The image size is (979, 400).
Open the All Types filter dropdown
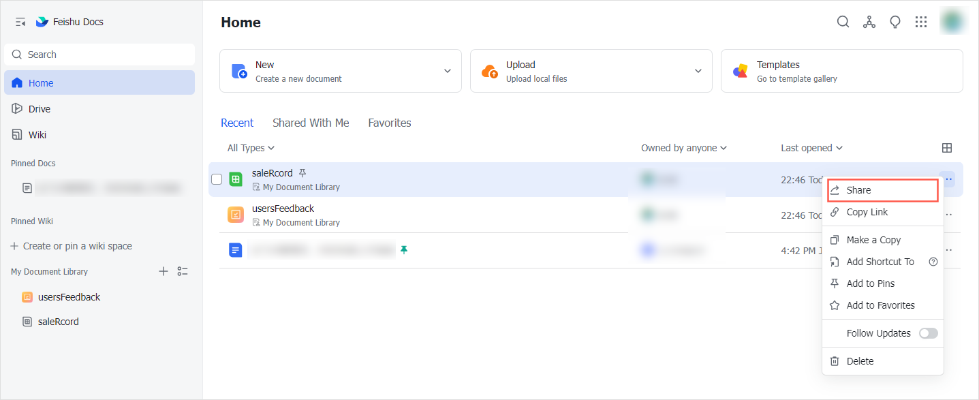click(x=251, y=148)
